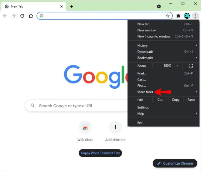Minimize the Chrome window
201x171 pixels.
click(x=171, y=3)
